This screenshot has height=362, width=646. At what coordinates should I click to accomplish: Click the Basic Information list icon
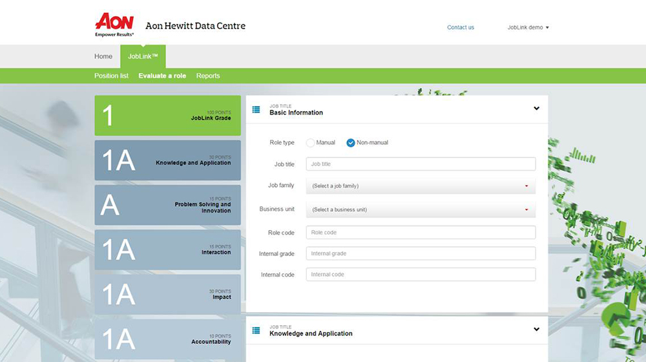pos(256,110)
